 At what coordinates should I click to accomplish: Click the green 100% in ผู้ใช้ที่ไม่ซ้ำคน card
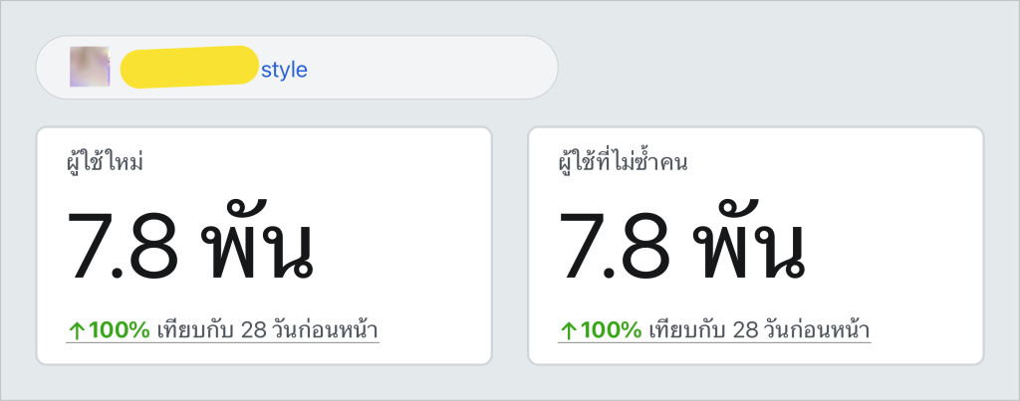[612, 330]
